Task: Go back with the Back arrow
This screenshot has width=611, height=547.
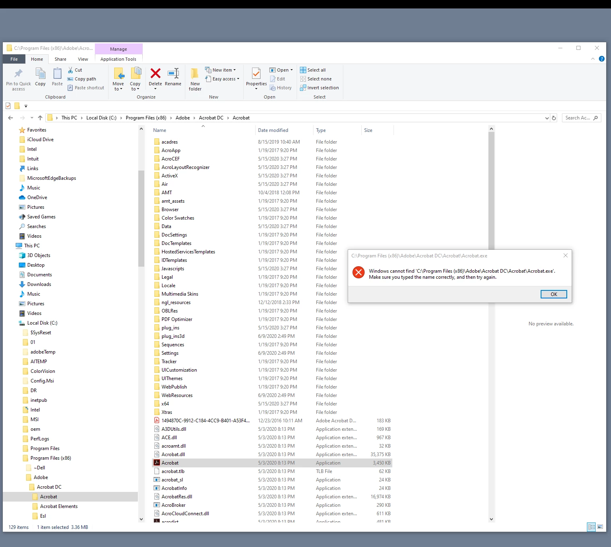Action: point(10,118)
